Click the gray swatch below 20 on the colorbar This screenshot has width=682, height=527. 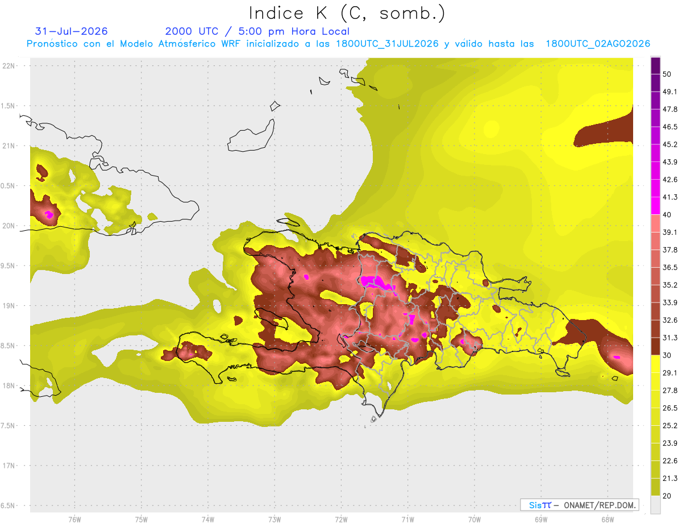point(655,505)
